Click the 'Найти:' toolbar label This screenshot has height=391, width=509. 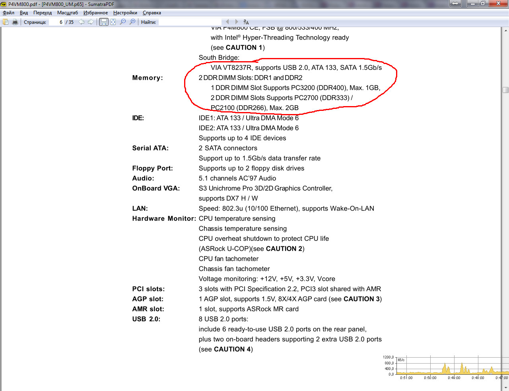(148, 22)
